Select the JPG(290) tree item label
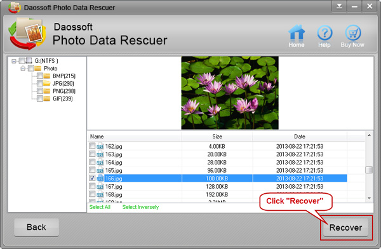 [x=63, y=84]
